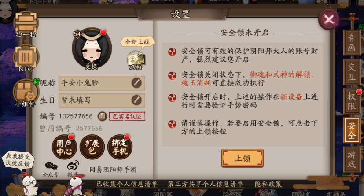The image size is (364, 196).
Task: Click 绑定手机 bind phone button
Action: (120, 147)
